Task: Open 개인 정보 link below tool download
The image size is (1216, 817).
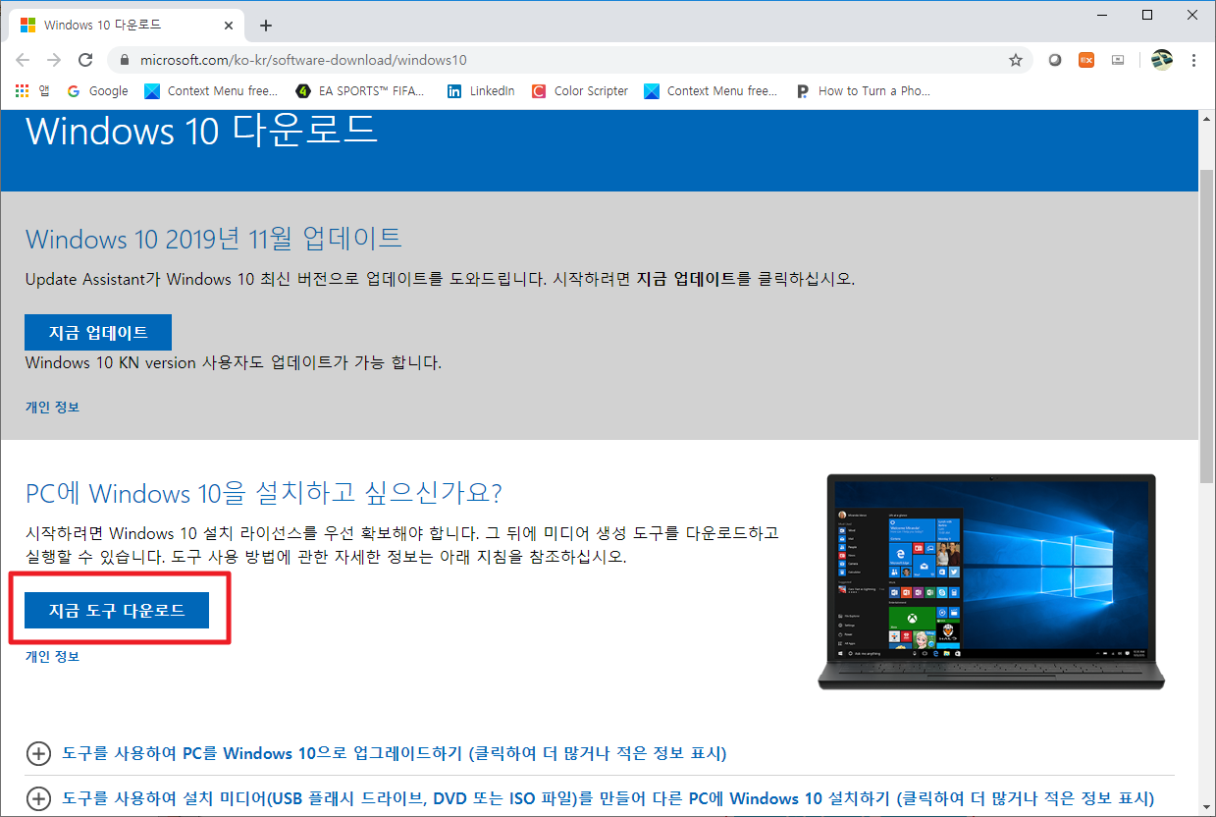Action: (52, 656)
